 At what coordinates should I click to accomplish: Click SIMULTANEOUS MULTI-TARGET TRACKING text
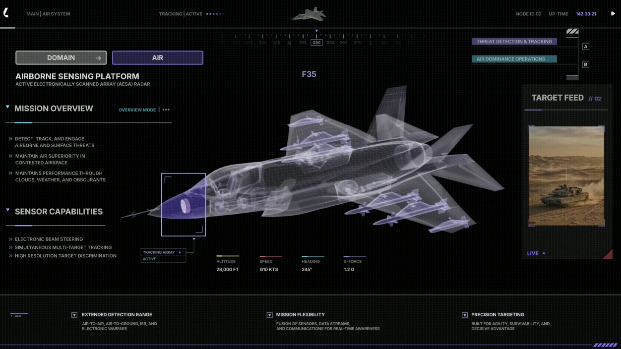tap(63, 247)
